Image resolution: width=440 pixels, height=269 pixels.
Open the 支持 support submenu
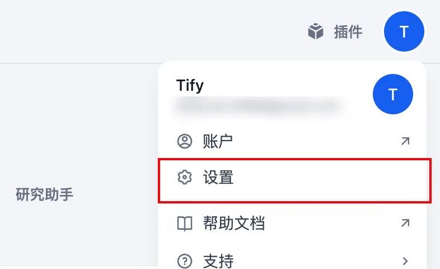point(292,259)
